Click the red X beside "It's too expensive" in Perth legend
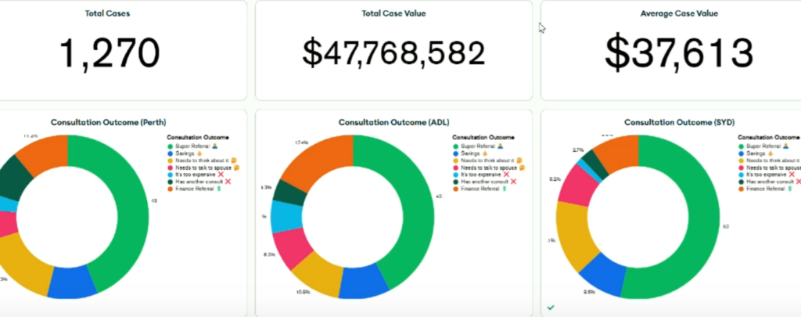The width and height of the screenshot is (801, 317). click(220, 175)
